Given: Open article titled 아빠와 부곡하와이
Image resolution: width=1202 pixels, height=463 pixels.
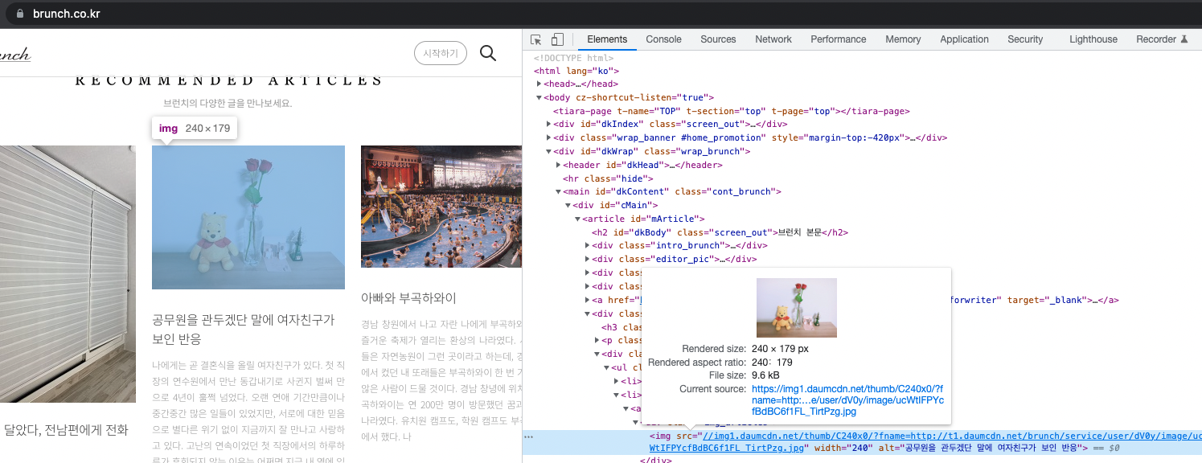Looking at the screenshot, I should [408, 298].
